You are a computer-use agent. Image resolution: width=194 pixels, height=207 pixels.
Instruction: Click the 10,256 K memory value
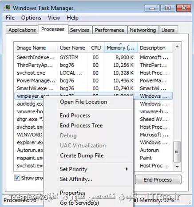click(x=123, y=65)
